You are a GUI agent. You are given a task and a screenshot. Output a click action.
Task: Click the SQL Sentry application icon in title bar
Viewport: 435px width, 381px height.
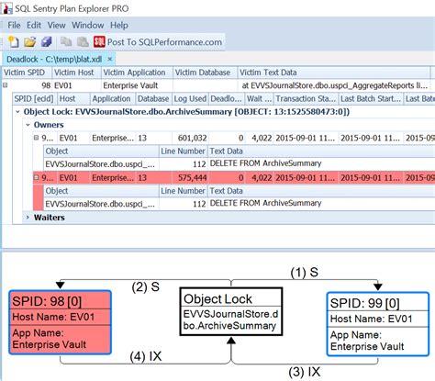6,8
